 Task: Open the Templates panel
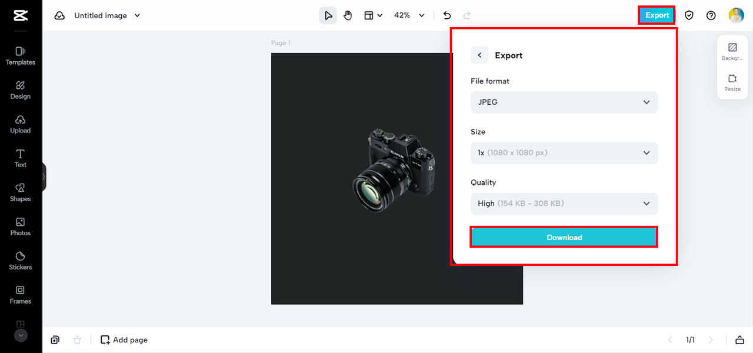click(21, 56)
